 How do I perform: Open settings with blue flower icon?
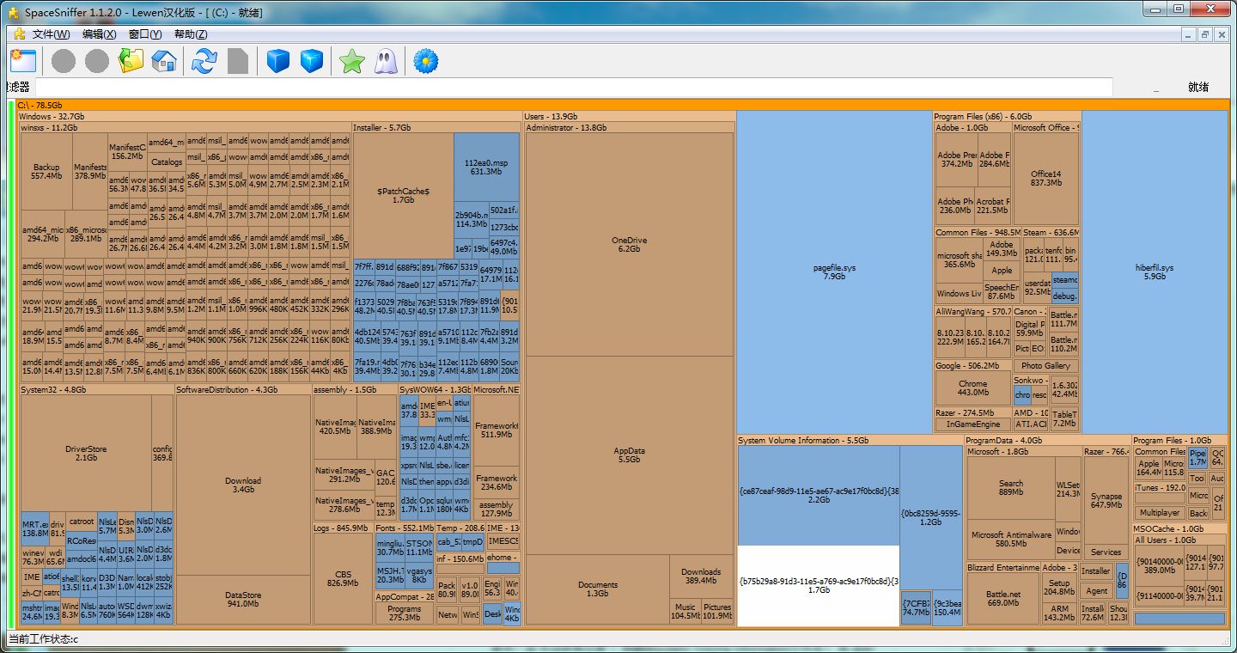tap(426, 61)
